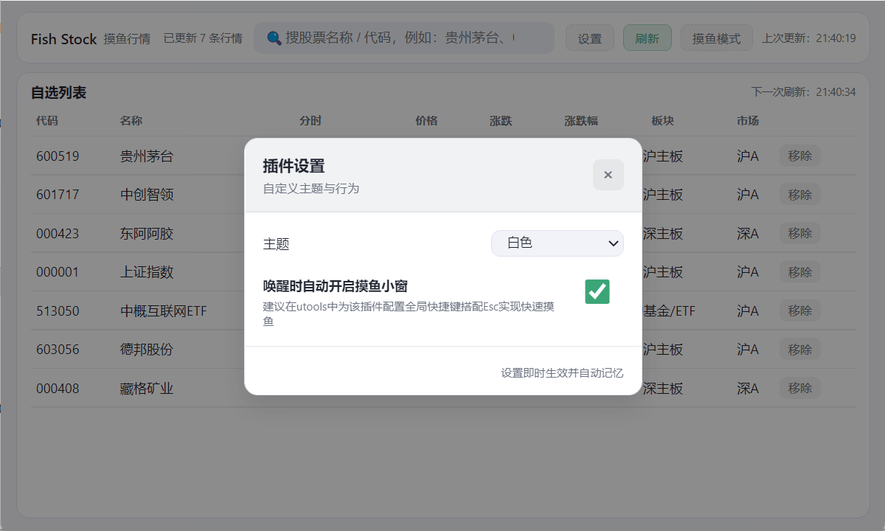
Task: Remove 德邦股份 from watchlist
Action: pyautogui.click(x=799, y=350)
